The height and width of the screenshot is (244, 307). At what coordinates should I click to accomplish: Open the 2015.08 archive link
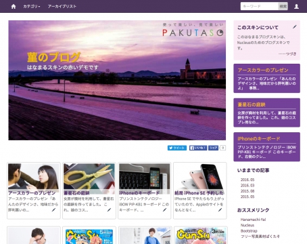click(x=247, y=191)
